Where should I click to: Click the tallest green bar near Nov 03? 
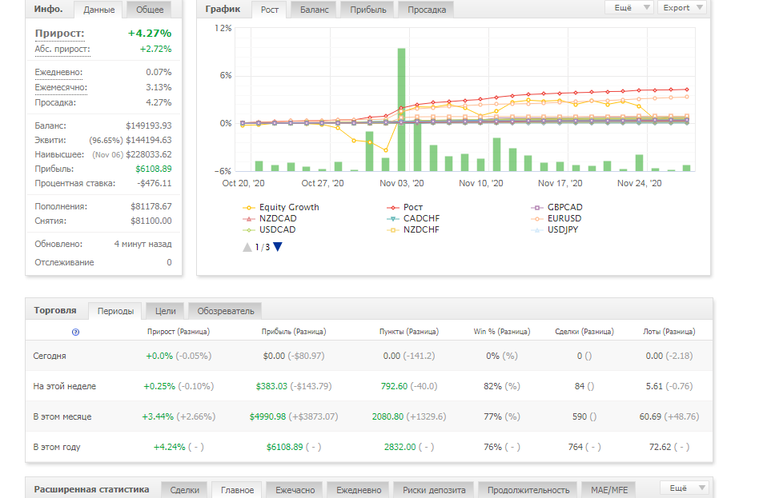click(x=401, y=110)
